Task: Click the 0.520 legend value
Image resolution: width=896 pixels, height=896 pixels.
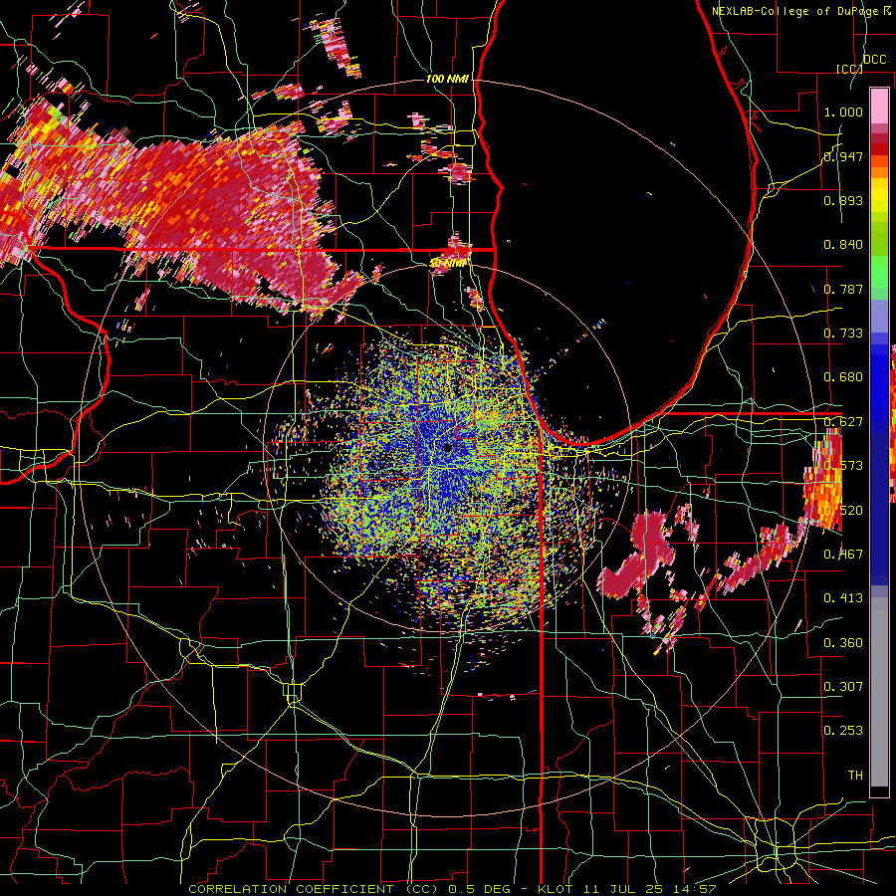Action: coord(843,511)
